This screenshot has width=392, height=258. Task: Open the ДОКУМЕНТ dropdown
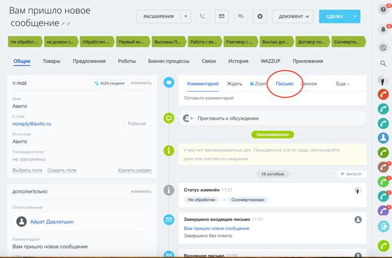[x=293, y=17]
